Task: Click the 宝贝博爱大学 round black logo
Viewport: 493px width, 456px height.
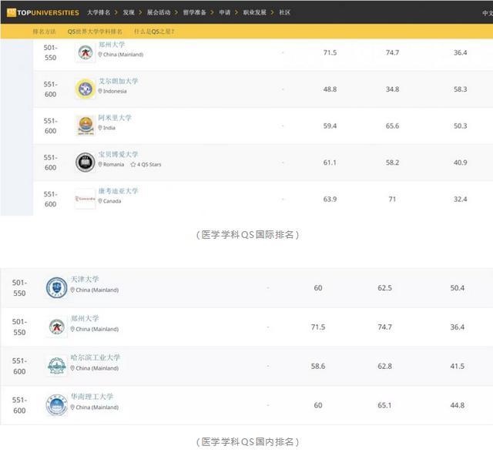Action: click(86, 163)
